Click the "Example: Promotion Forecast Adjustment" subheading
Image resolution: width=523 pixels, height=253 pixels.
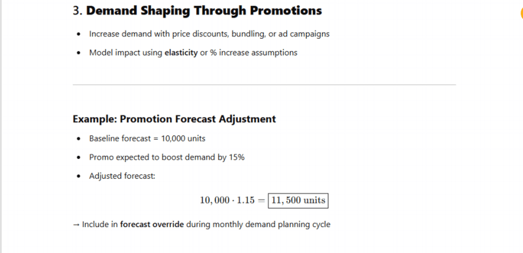pyautogui.click(x=174, y=119)
